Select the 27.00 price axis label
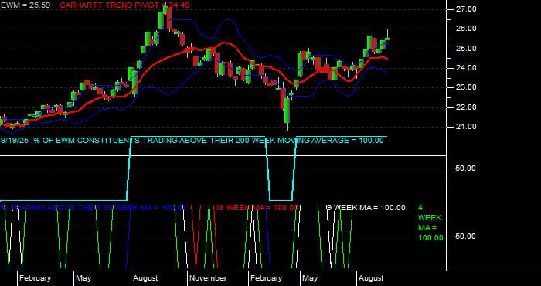Image resolution: width=541 pixels, height=286 pixels. [467, 9]
